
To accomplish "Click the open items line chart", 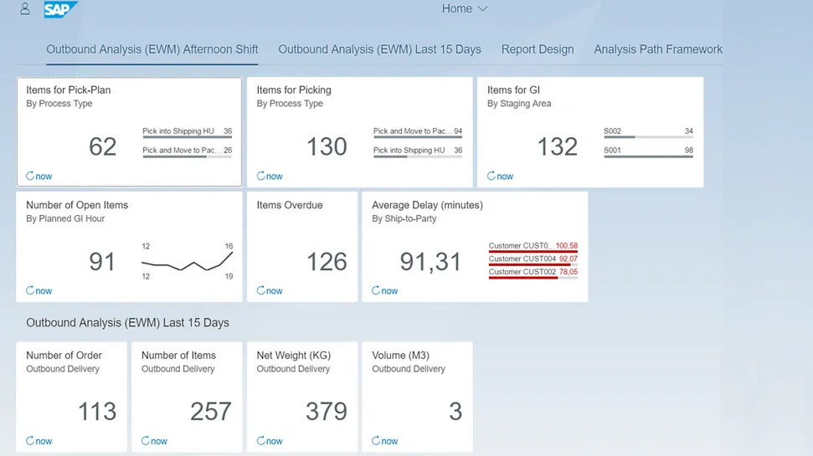I will (188, 262).
